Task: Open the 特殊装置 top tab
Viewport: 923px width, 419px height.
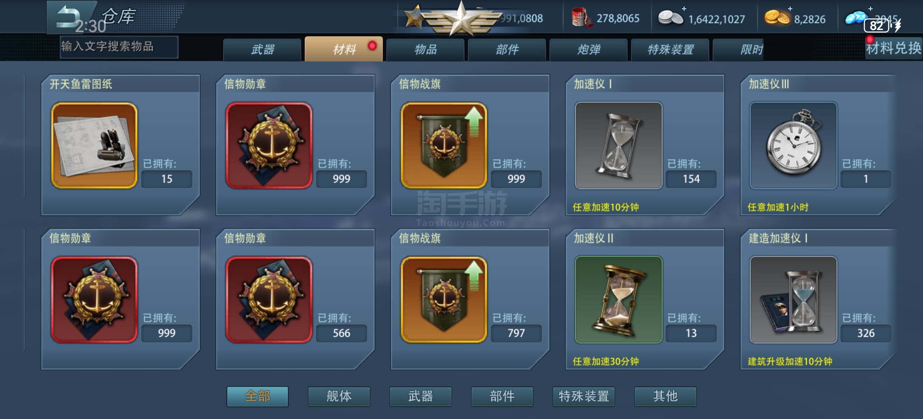Action: [670, 50]
